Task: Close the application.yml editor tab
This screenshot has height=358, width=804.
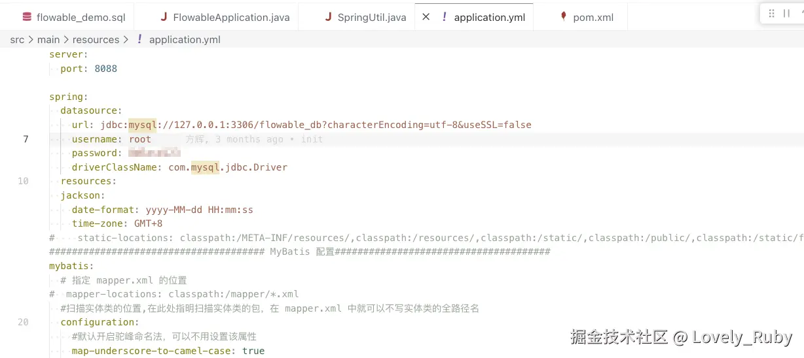Action: pos(426,17)
